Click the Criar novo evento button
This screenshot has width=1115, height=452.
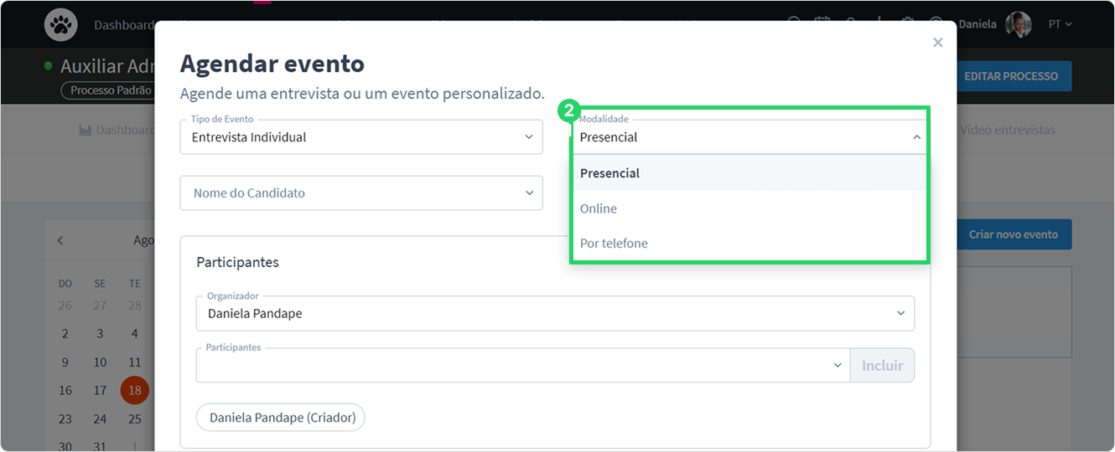click(x=1014, y=234)
